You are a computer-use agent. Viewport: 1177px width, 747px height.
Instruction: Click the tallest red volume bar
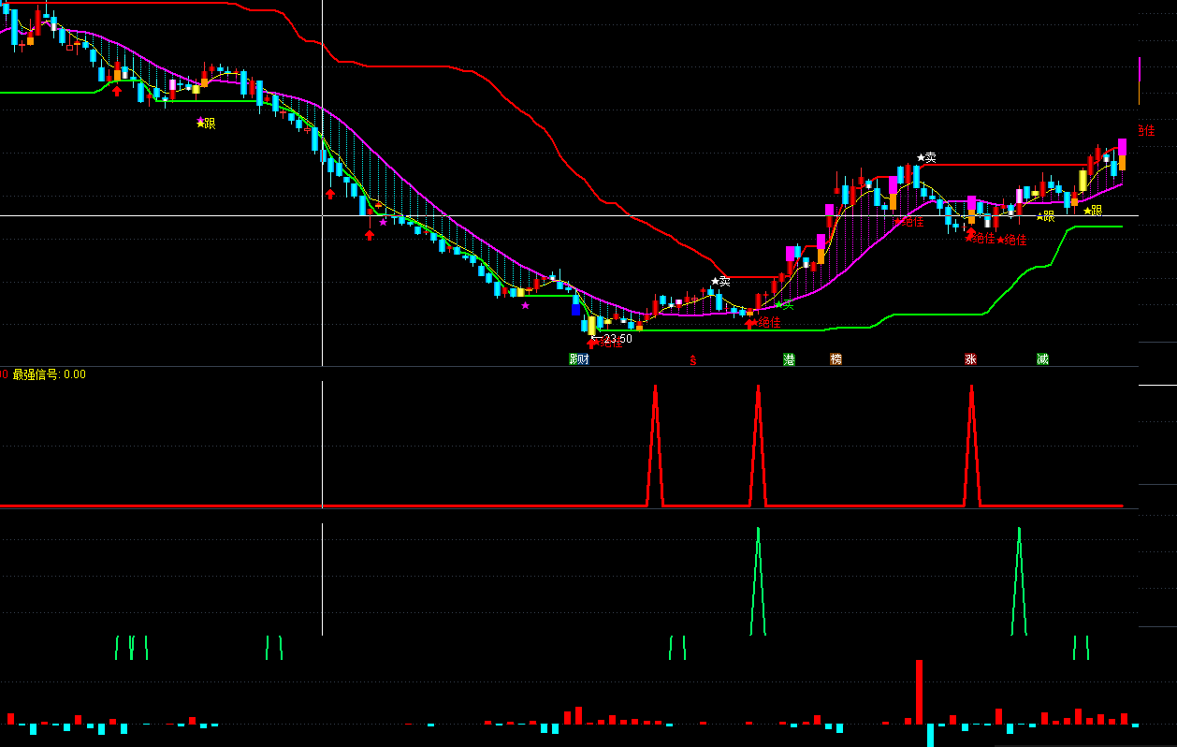(x=920, y=692)
